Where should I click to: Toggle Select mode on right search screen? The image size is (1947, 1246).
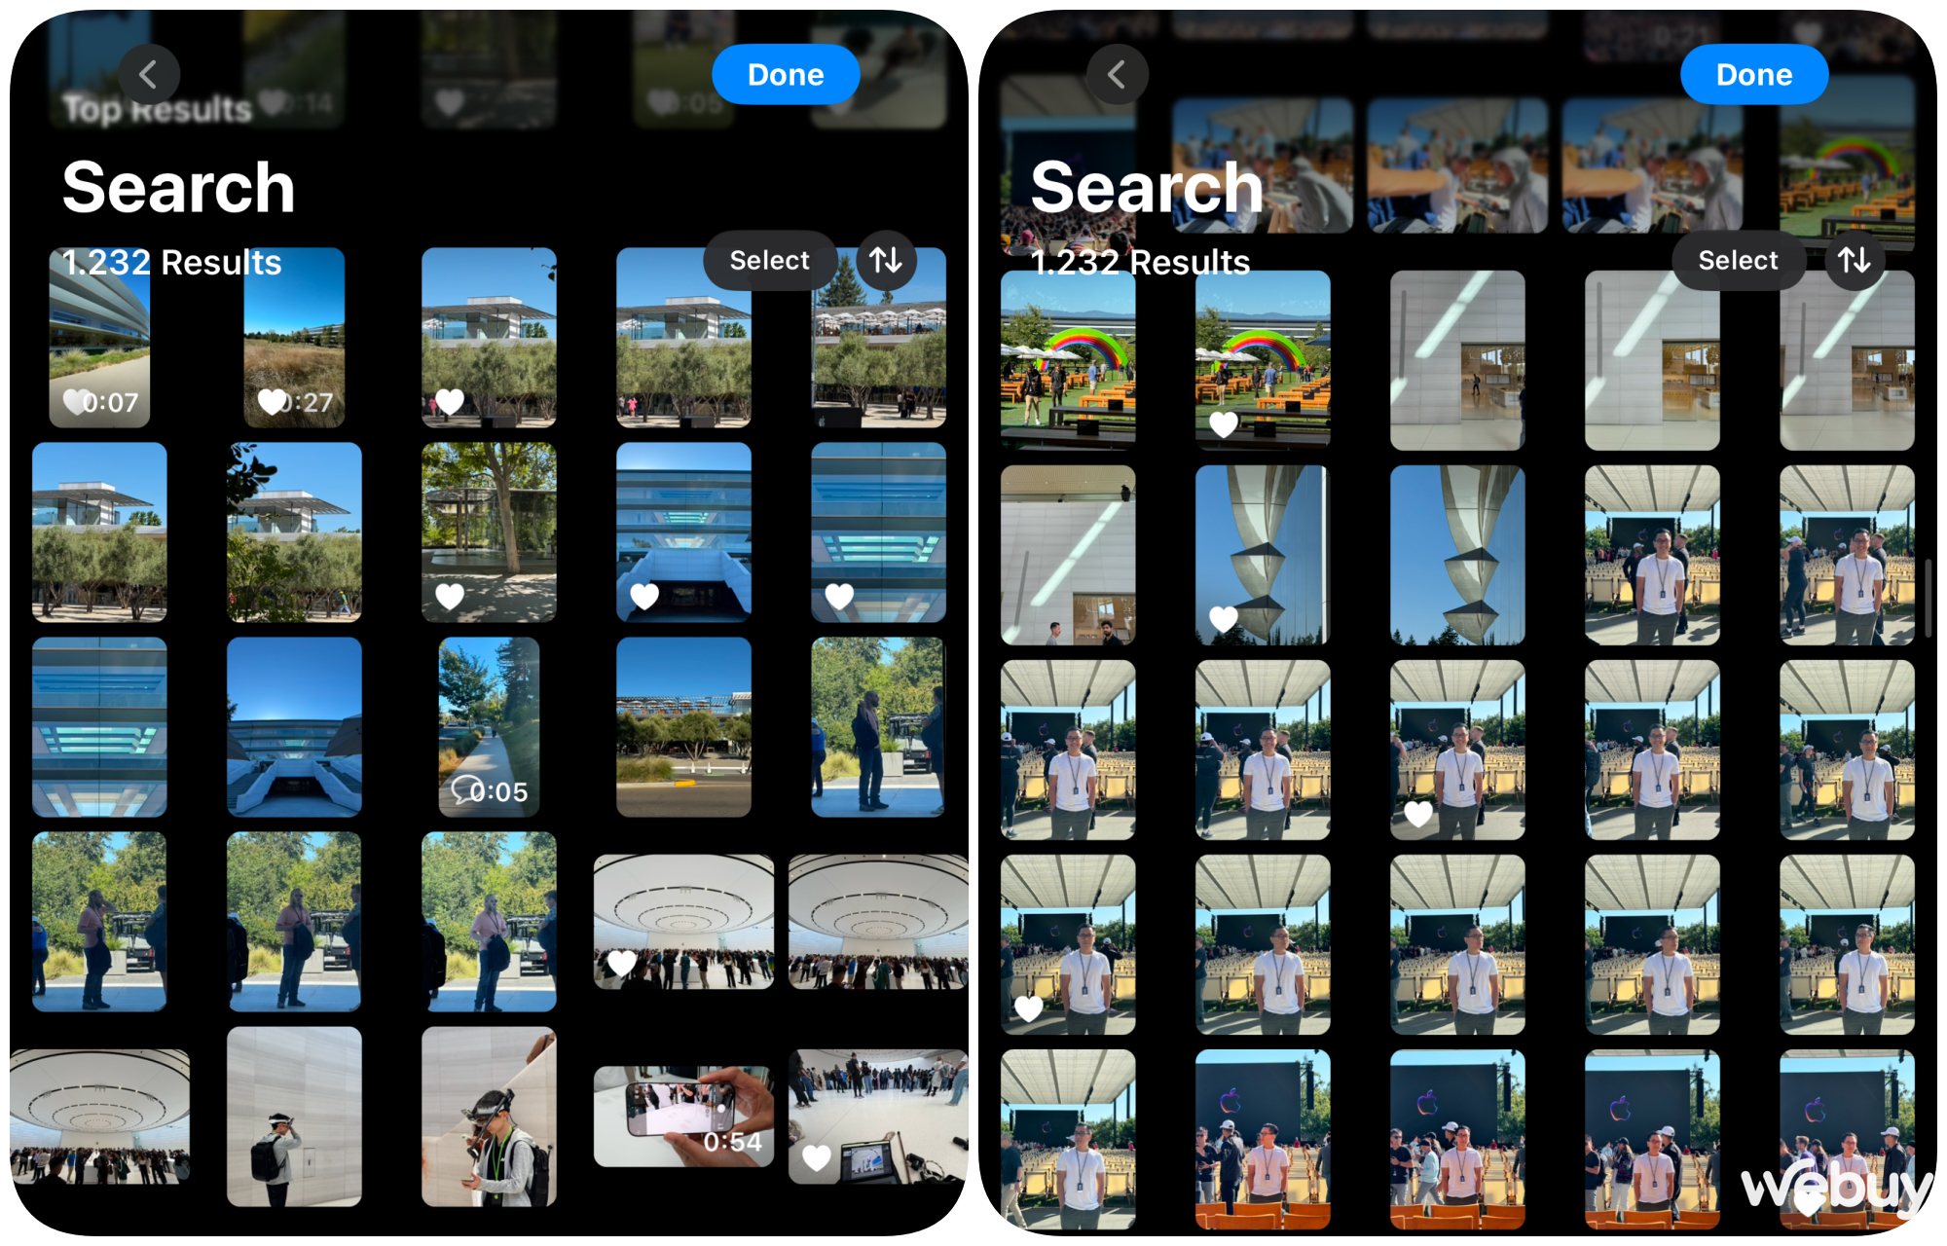tap(1737, 260)
